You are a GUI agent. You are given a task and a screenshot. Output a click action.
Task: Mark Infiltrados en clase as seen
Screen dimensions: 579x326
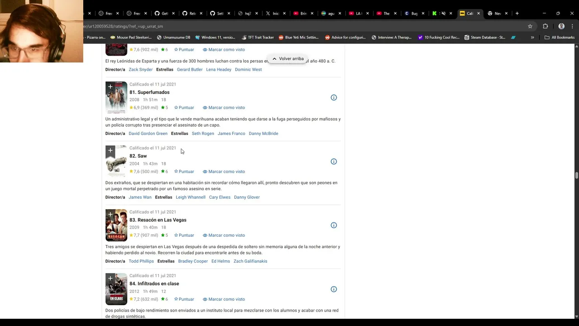[x=224, y=299]
